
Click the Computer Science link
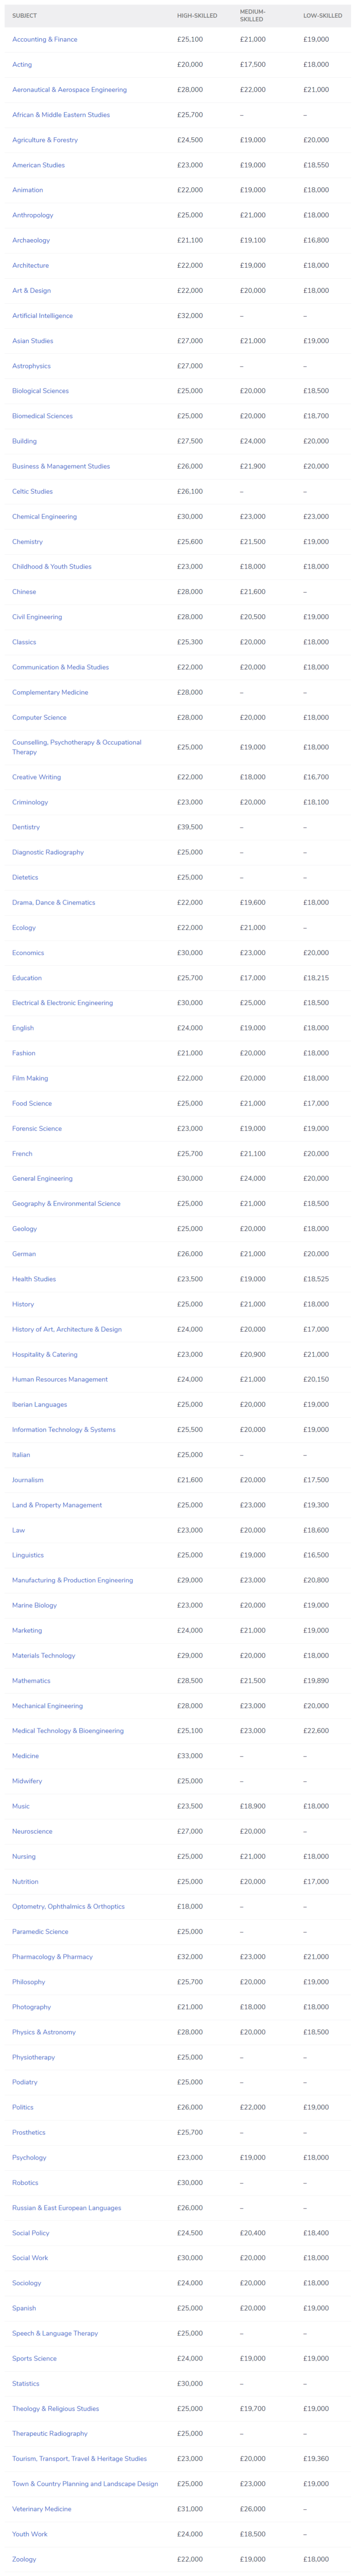[39, 717]
